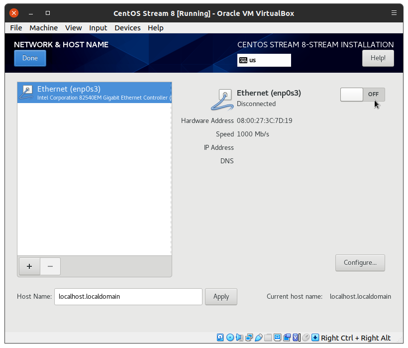Viewport: 408px width, 348px height.
Task: Click the display status bar icon
Action: [x=277, y=338]
